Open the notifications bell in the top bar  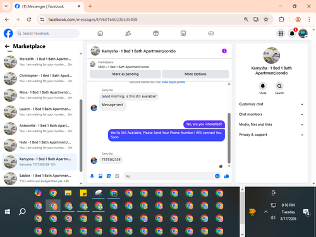(292, 33)
